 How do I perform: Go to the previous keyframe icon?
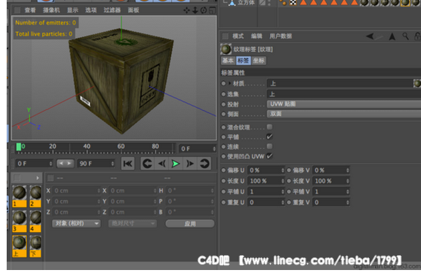click(147, 164)
